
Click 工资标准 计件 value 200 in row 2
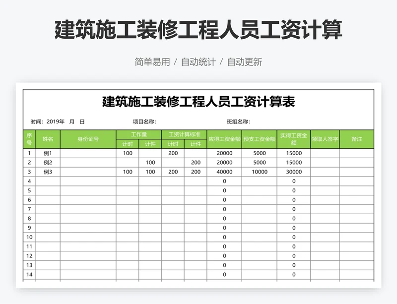click(x=196, y=163)
